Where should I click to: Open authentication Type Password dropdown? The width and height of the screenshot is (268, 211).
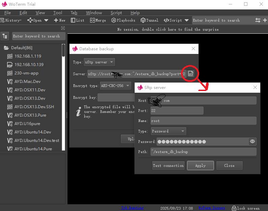pyautogui.click(x=168, y=131)
